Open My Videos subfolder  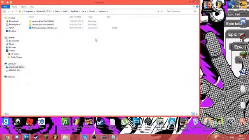15,54
